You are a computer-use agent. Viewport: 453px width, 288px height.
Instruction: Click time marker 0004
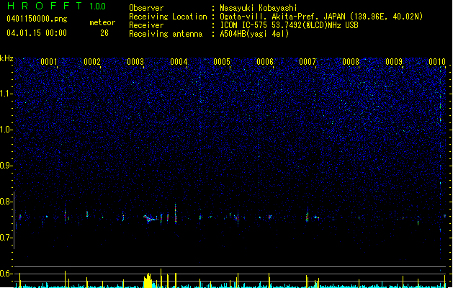click(x=179, y=62)
